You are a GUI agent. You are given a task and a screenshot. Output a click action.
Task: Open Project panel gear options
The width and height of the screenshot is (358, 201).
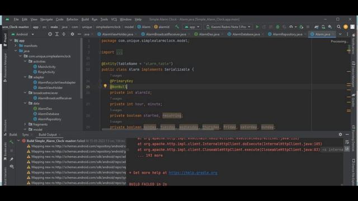click(x=72, y=34)
